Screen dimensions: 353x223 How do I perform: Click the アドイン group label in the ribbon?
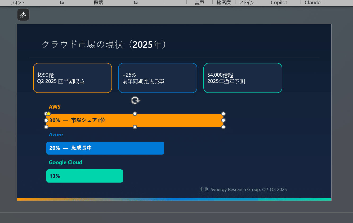tap(247, 3)
